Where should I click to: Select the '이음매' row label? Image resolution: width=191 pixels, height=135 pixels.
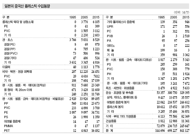6,67
